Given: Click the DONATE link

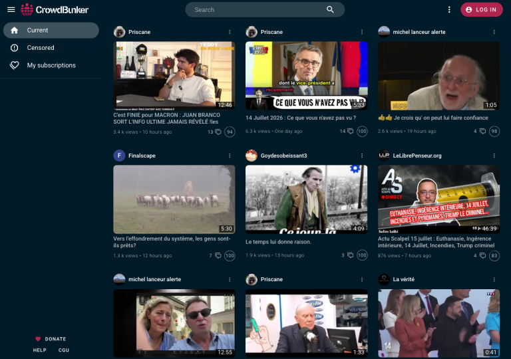Looking at the screenshot, I should (x=51, y=339).
